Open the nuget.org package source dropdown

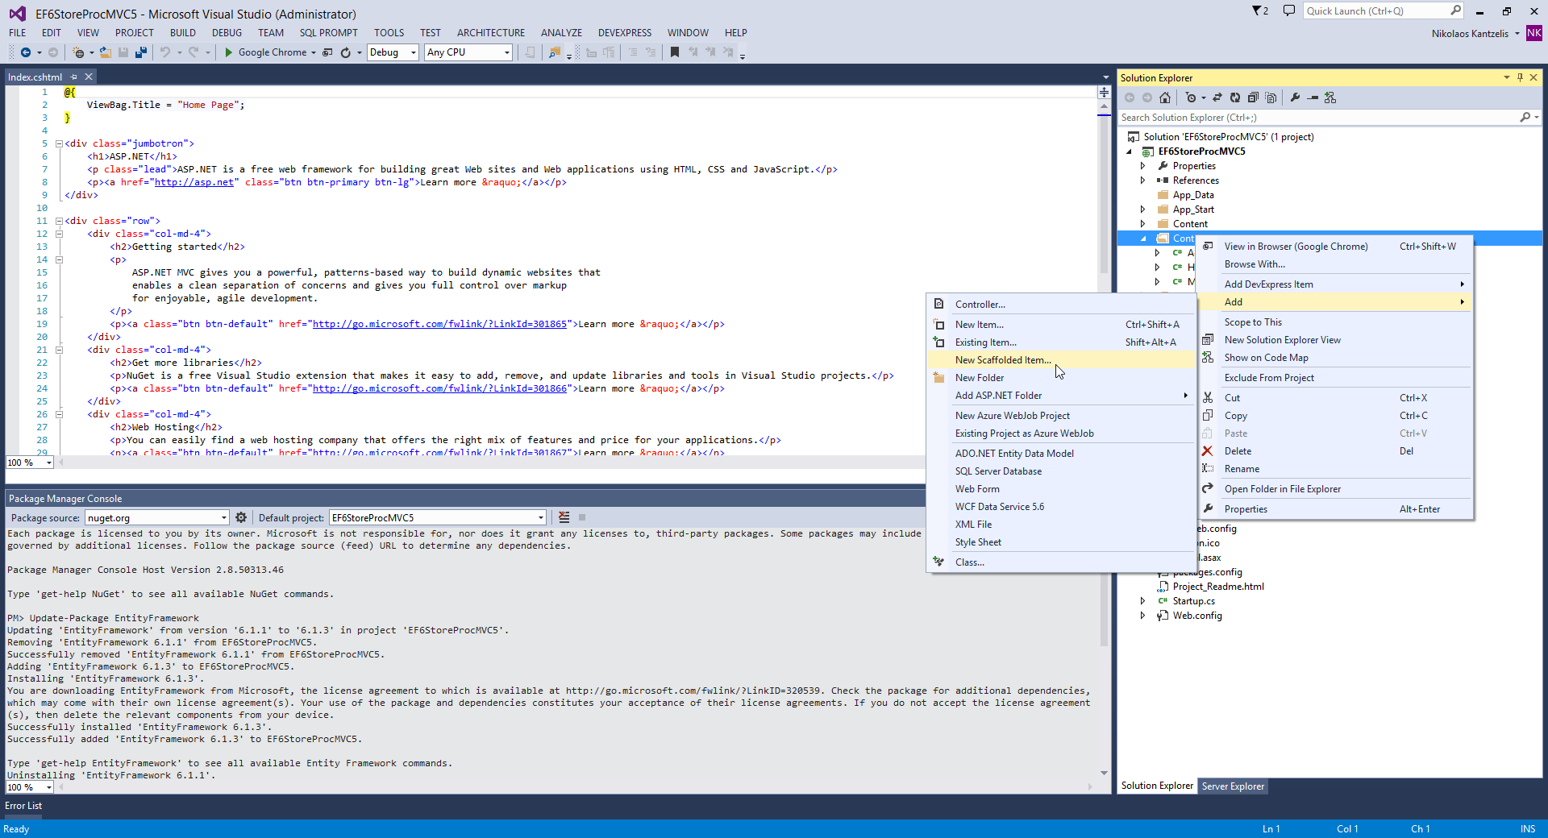tap(223, 517)
